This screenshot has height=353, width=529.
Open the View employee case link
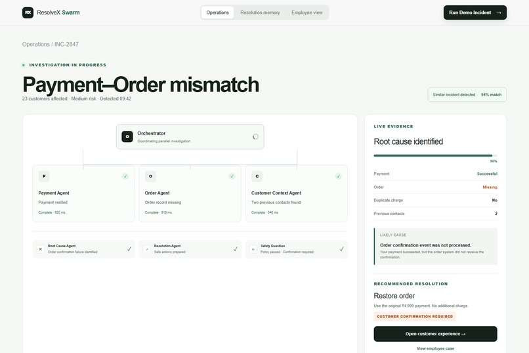coord(435,348)
